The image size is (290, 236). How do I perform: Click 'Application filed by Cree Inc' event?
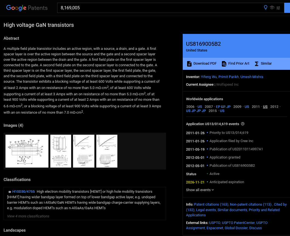231,141
